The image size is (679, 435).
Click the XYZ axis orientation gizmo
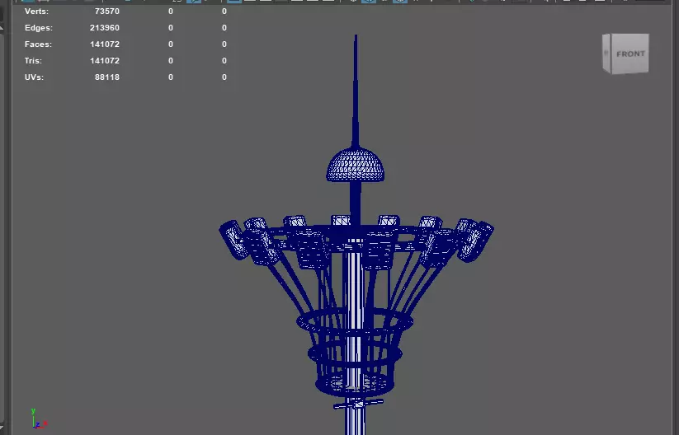38,419
